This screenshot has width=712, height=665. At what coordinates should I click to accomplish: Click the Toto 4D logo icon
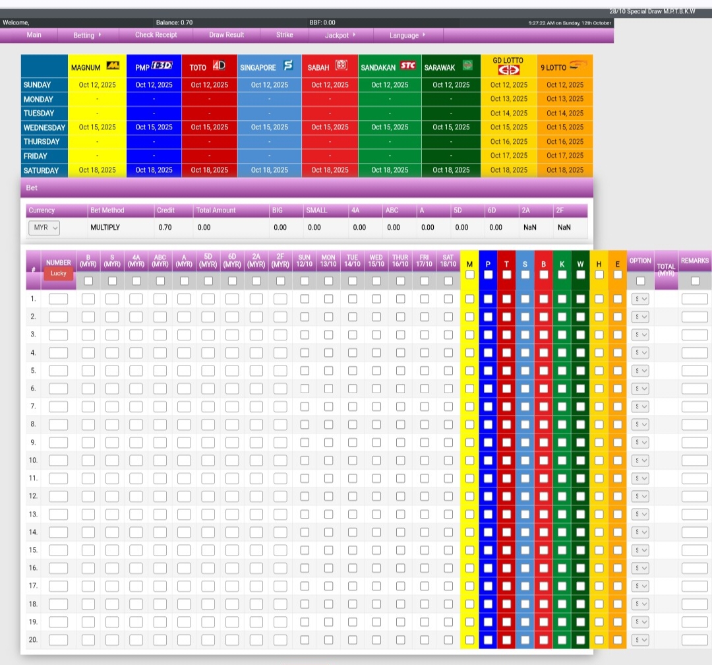[218, 66]
